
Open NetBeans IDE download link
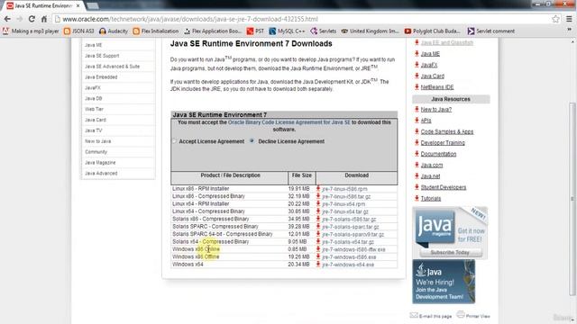pos(436,87)
